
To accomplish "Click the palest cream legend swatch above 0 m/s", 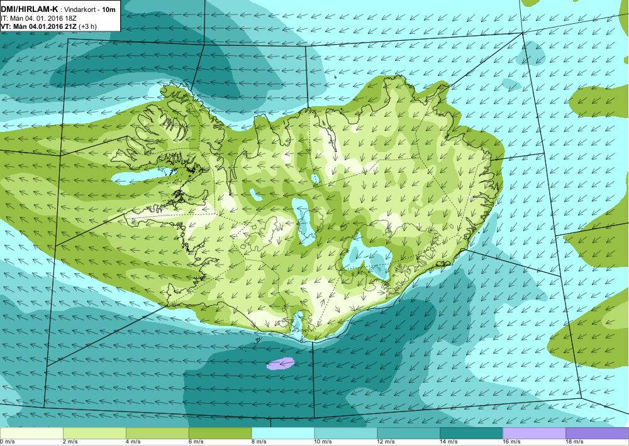I will [31, 433].
